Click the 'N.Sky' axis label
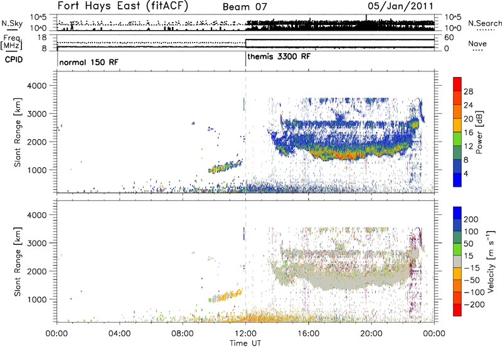 (12, 23)
